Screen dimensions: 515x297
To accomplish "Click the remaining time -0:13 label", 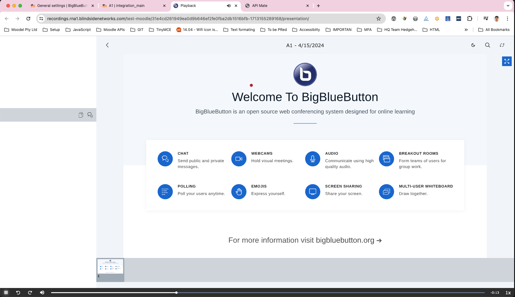I will (495, 292).
